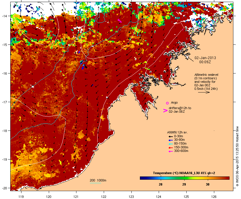This screenshot has height=199, width=241.
Task: Click the IMOS copyright timestamp text
Action: (x=237, y=156)
